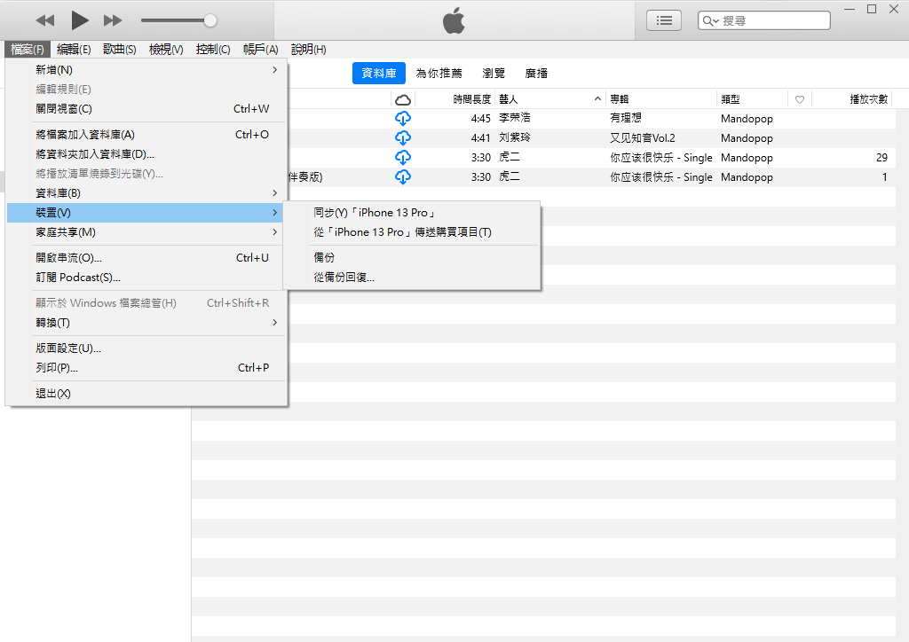This screenshot has width=909, height=642.
Task: Download 李榮浩 song via cloud icon
Action: [x=402, y=119]
